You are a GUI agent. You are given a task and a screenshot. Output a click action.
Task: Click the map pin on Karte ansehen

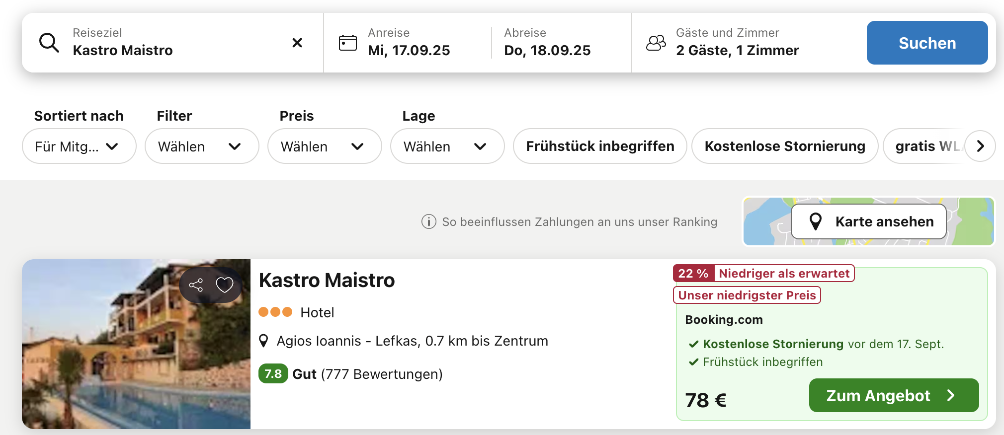click(815, 221)
